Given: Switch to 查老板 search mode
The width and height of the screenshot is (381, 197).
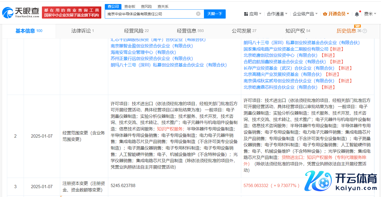Looking at the screenshot, I should (x=130, y=6).
